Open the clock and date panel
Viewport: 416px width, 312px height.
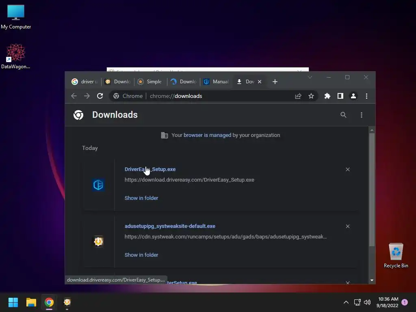point(387,302)
